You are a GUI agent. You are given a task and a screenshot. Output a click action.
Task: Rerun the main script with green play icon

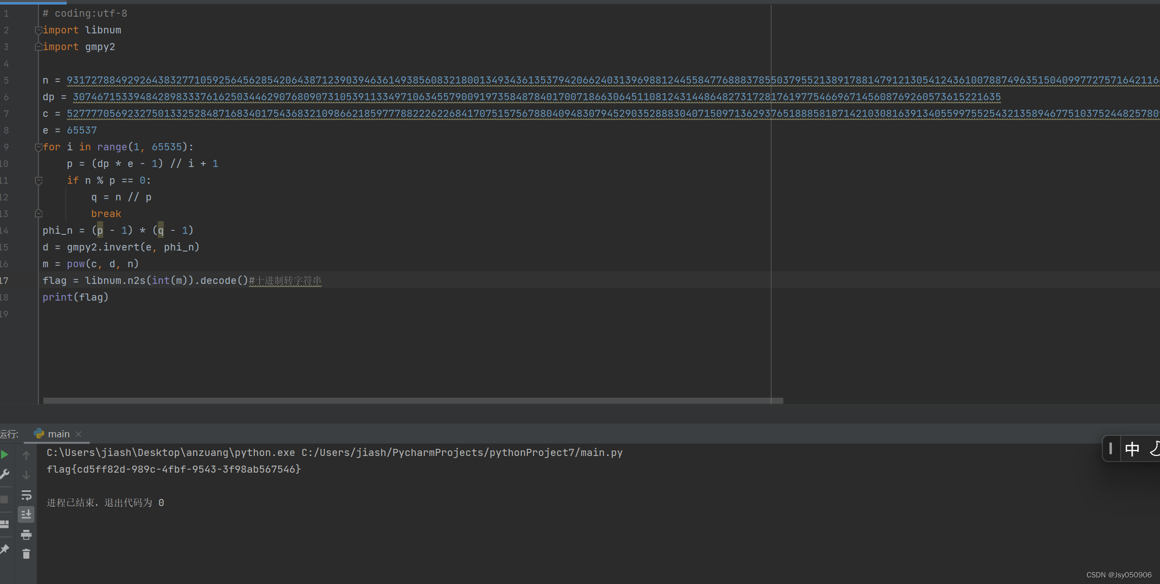coord(5,454)
